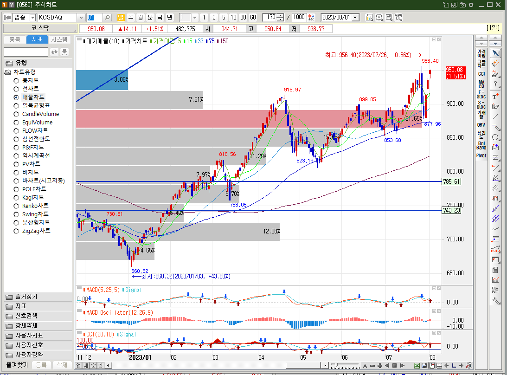Click the red-blue arrows icon beside 1000 field
507x375 pixels.
tap(311, 18)
